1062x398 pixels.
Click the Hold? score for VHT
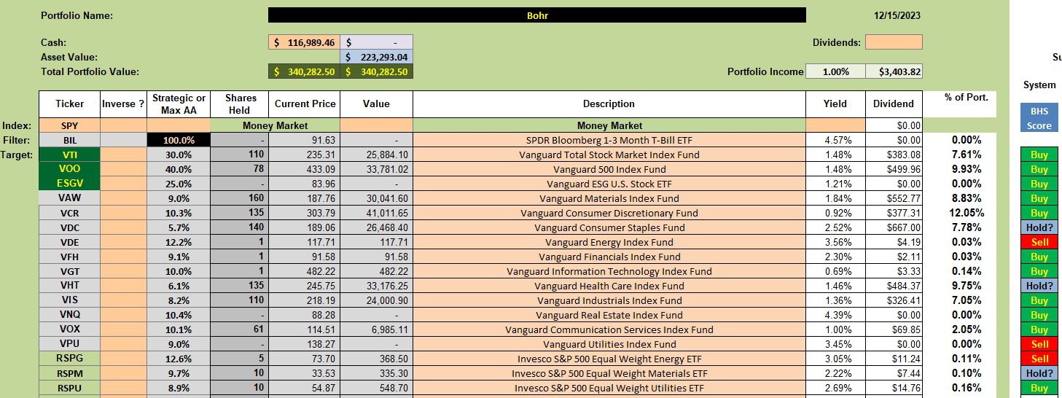point(1039,286)
